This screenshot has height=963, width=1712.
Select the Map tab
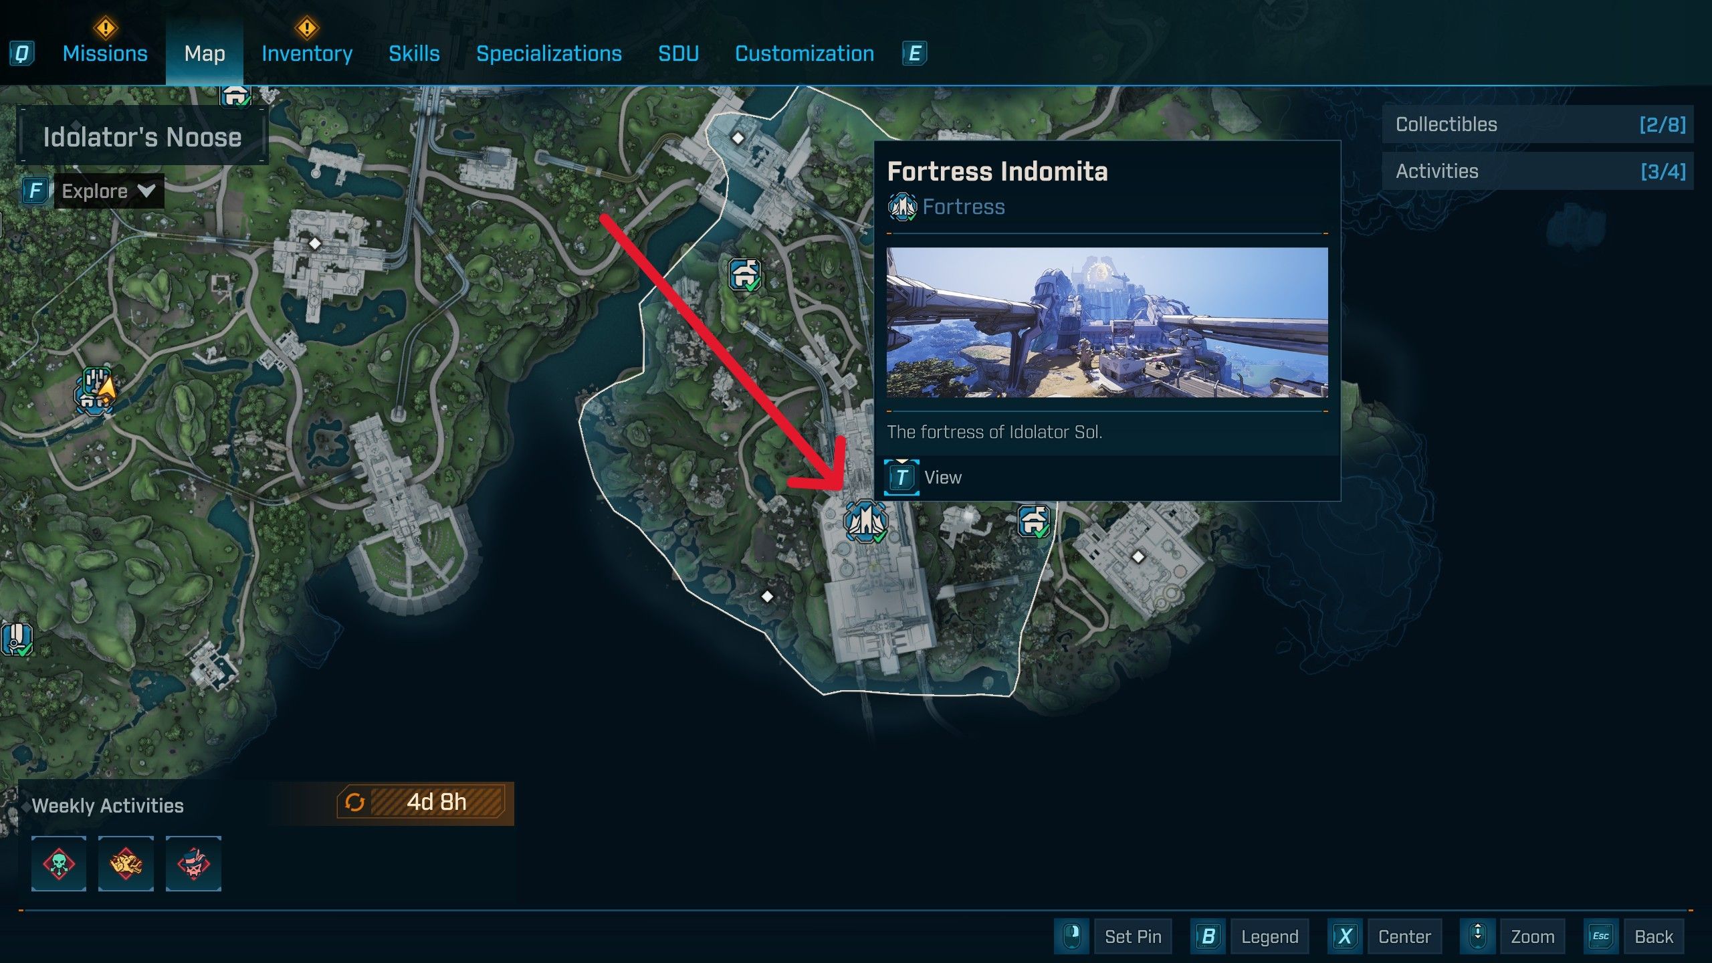pos(205,53)
